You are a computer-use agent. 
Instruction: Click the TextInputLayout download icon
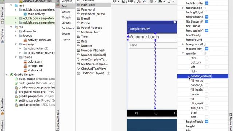108,73
